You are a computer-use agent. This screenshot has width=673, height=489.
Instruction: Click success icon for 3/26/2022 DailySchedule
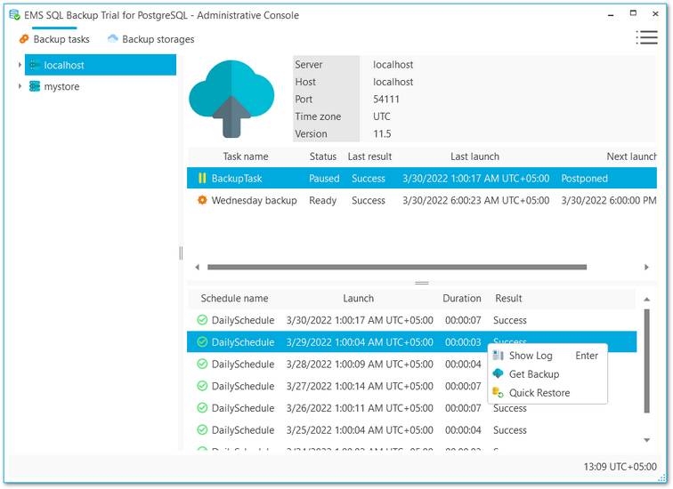(202, 408)
